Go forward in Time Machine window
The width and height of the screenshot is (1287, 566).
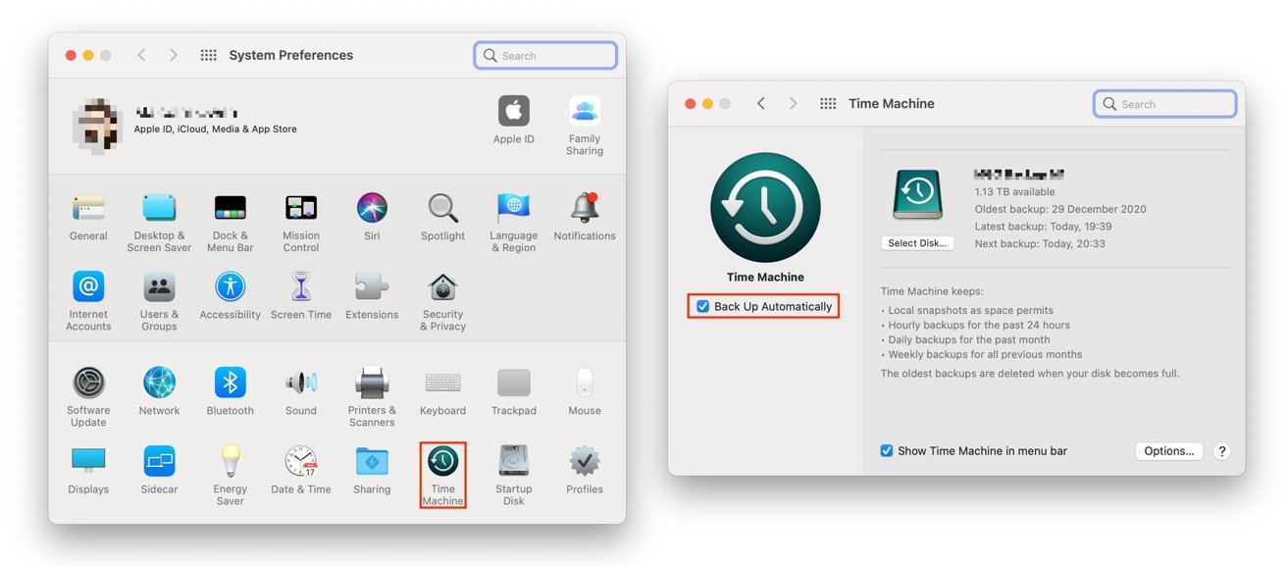click(x=794, y=104)
